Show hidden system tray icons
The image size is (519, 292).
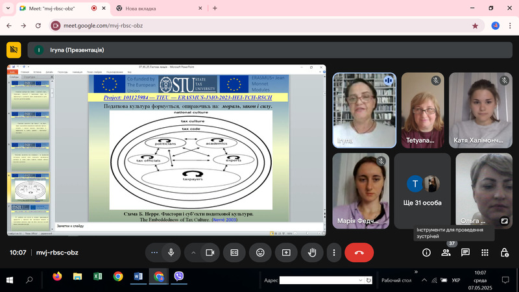coord(424,280)
